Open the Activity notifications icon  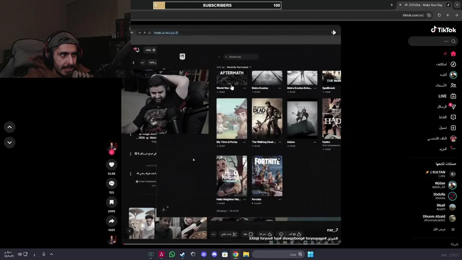[x=453, y=117]
